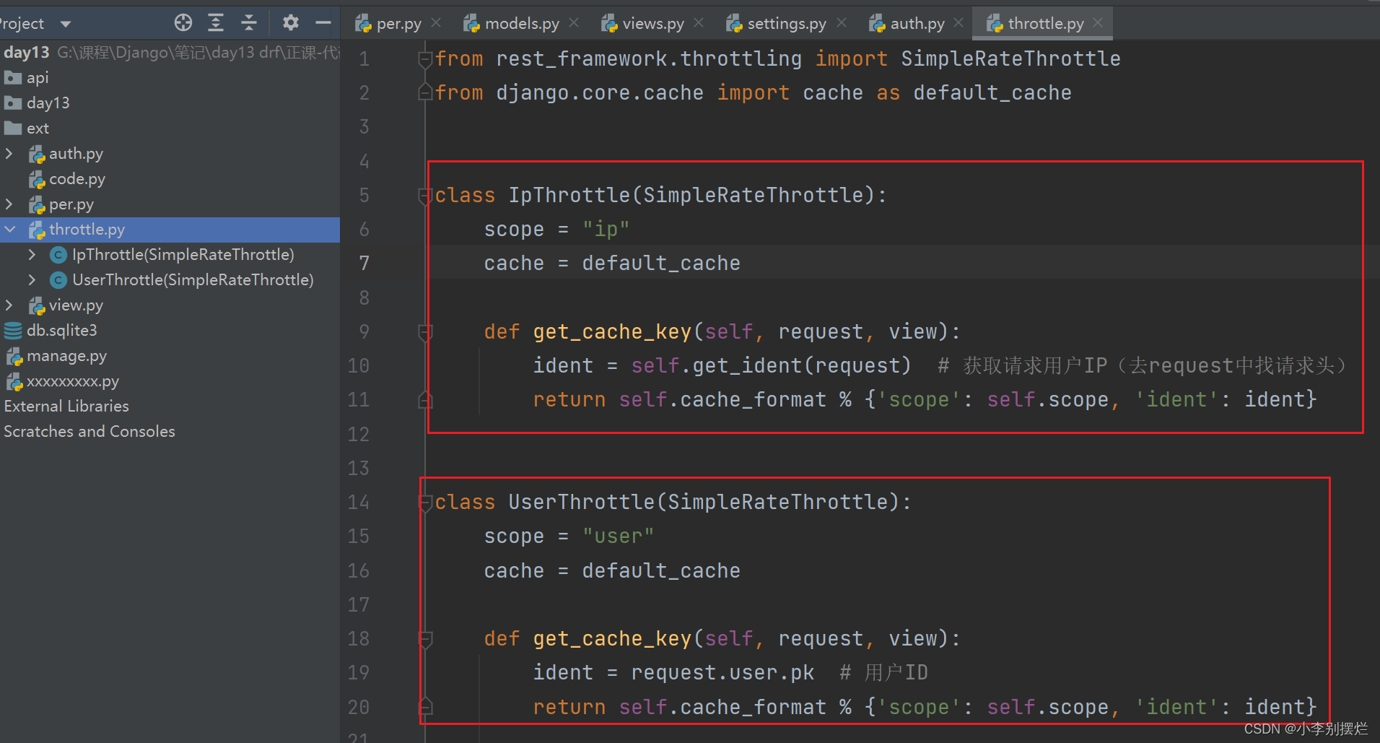Screen dimensions: 1380x743
Task: Click External Libraries in project tree
Action: [x=66, y=406]
